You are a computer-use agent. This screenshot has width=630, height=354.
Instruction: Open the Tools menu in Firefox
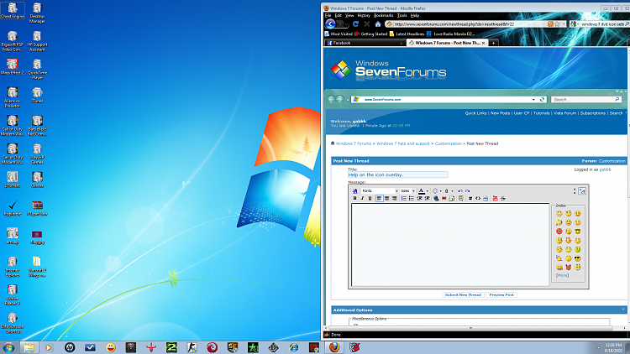(x=402, y=15)
